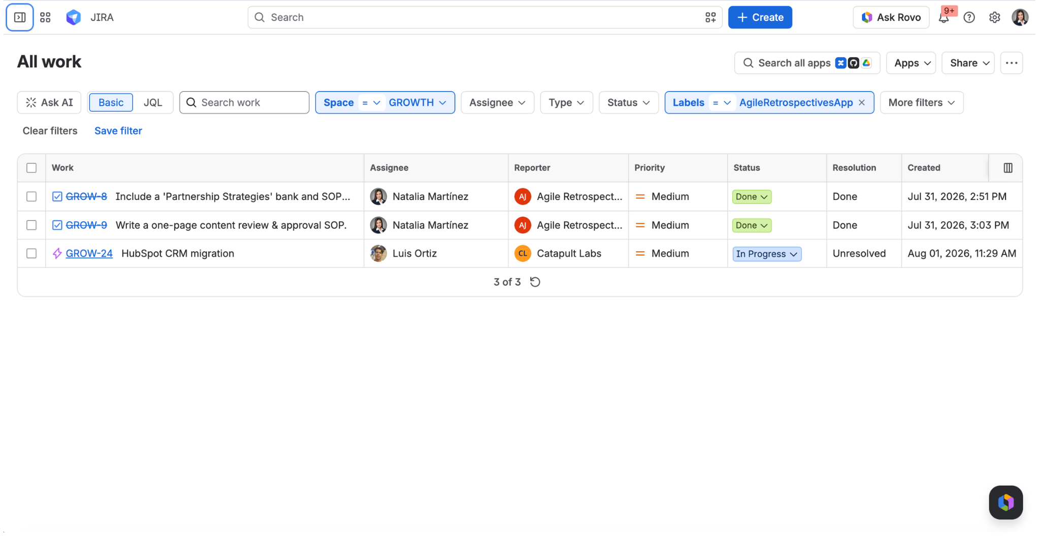The height and width of the screenshot is (540, 1040).
Task: Expand the Type filter dropdown
Action: pyautogui.click(x=566, y=103)
